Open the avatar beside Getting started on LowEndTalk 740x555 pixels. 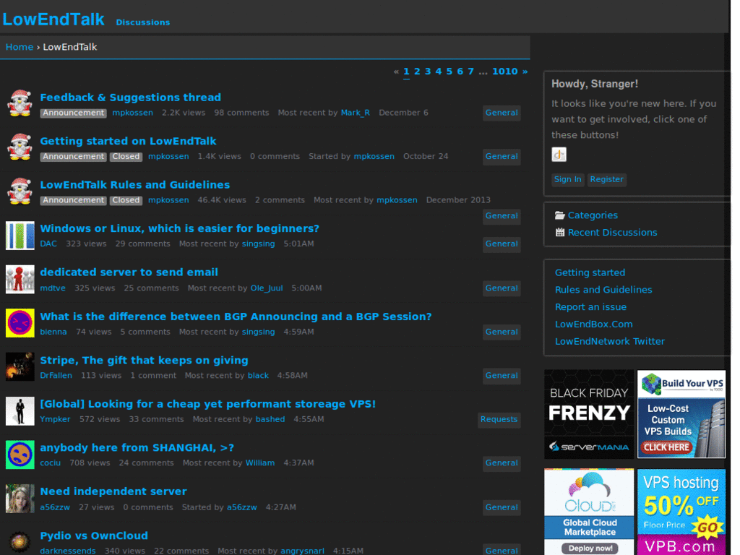pos(20,147)
